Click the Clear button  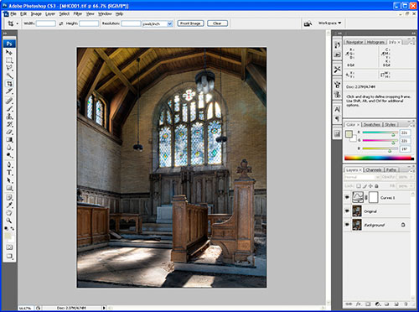(217, 23)
